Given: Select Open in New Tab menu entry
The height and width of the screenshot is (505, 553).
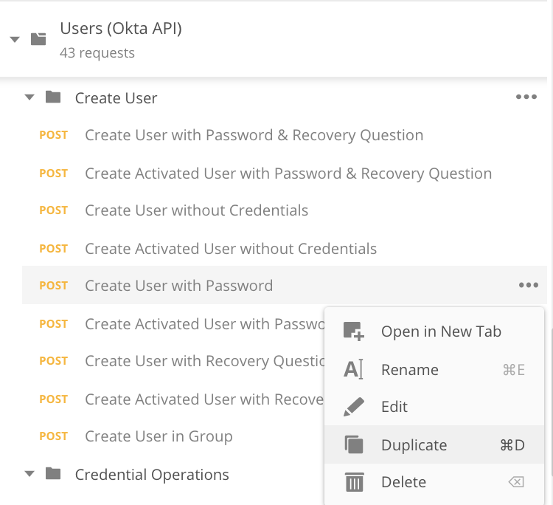Looking at the screenshot, I should 441,331.
